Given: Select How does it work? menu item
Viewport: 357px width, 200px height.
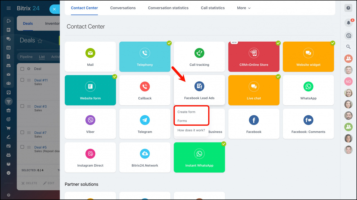Looking at the screenshot, I should click(x=191, y=130).
